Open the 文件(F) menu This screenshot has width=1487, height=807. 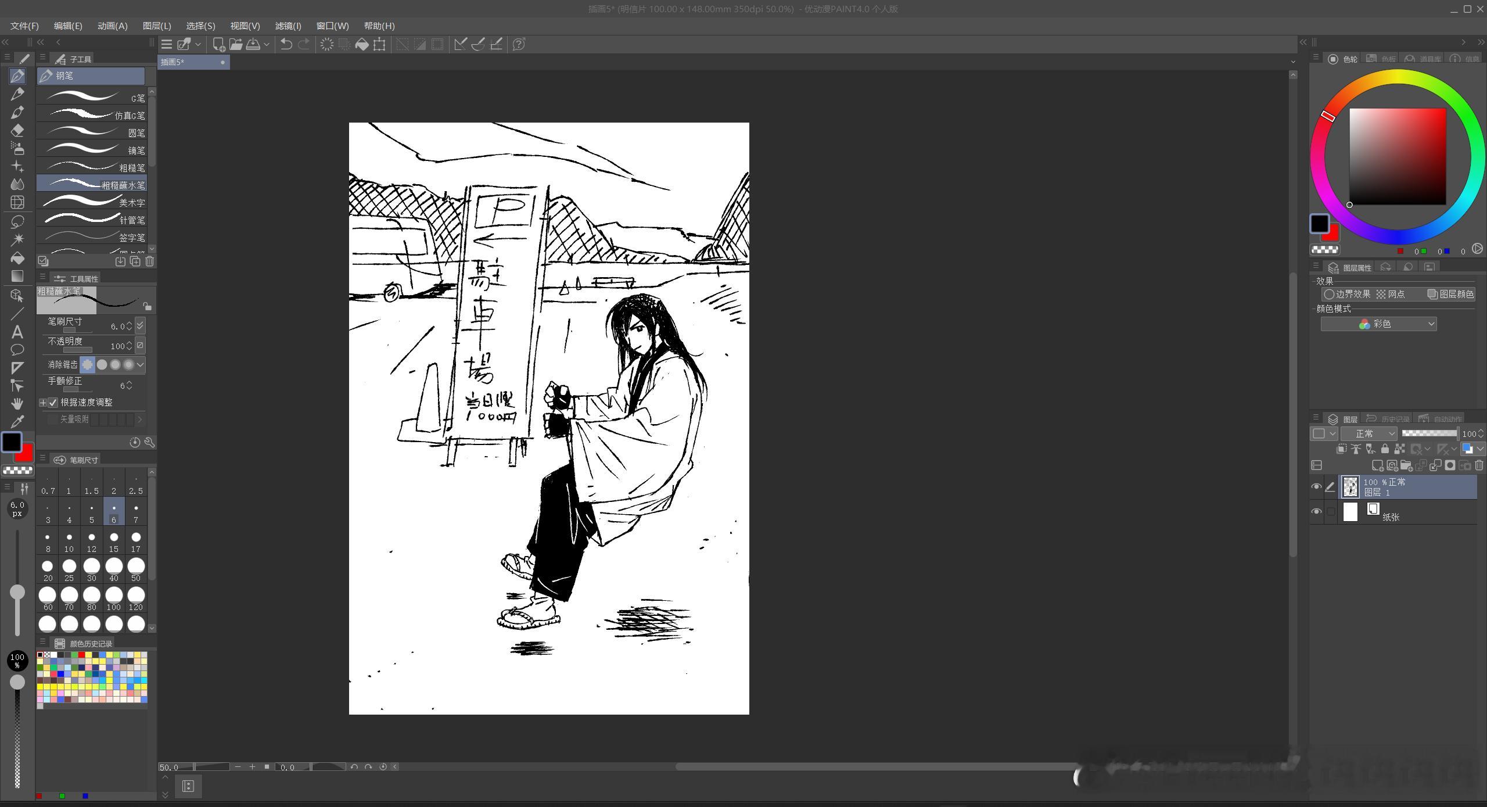[x=24, y=26]
